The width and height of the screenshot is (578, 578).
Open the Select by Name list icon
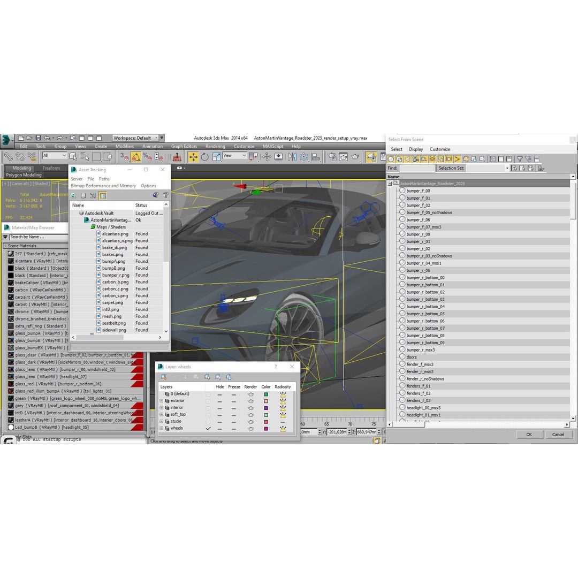[x=85, y=157]
